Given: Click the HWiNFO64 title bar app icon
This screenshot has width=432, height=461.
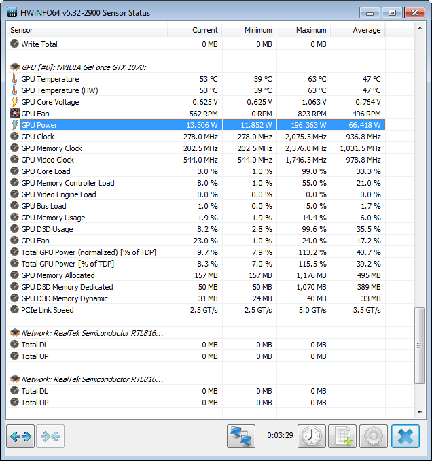Looking at the screenshot, I should pos(12,13).
